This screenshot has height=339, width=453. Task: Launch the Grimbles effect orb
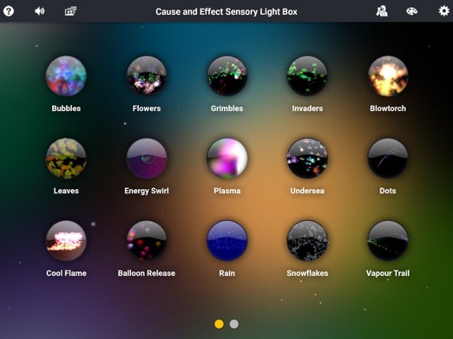[x=227, y=76]
